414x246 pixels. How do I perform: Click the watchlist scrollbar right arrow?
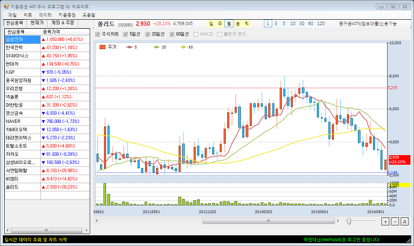pos(86,230)
